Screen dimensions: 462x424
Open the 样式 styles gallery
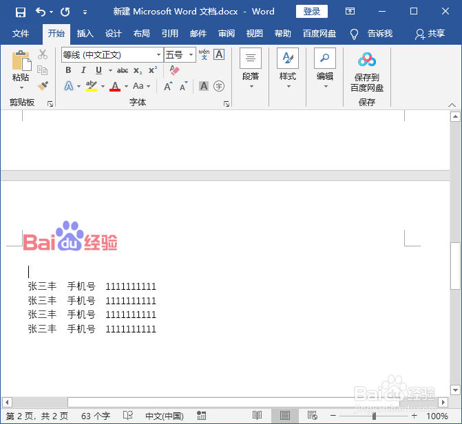tap(288, 68)
